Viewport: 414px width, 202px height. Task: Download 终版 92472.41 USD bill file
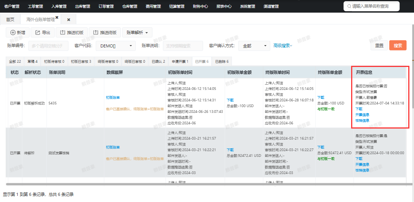click(321, 147)
